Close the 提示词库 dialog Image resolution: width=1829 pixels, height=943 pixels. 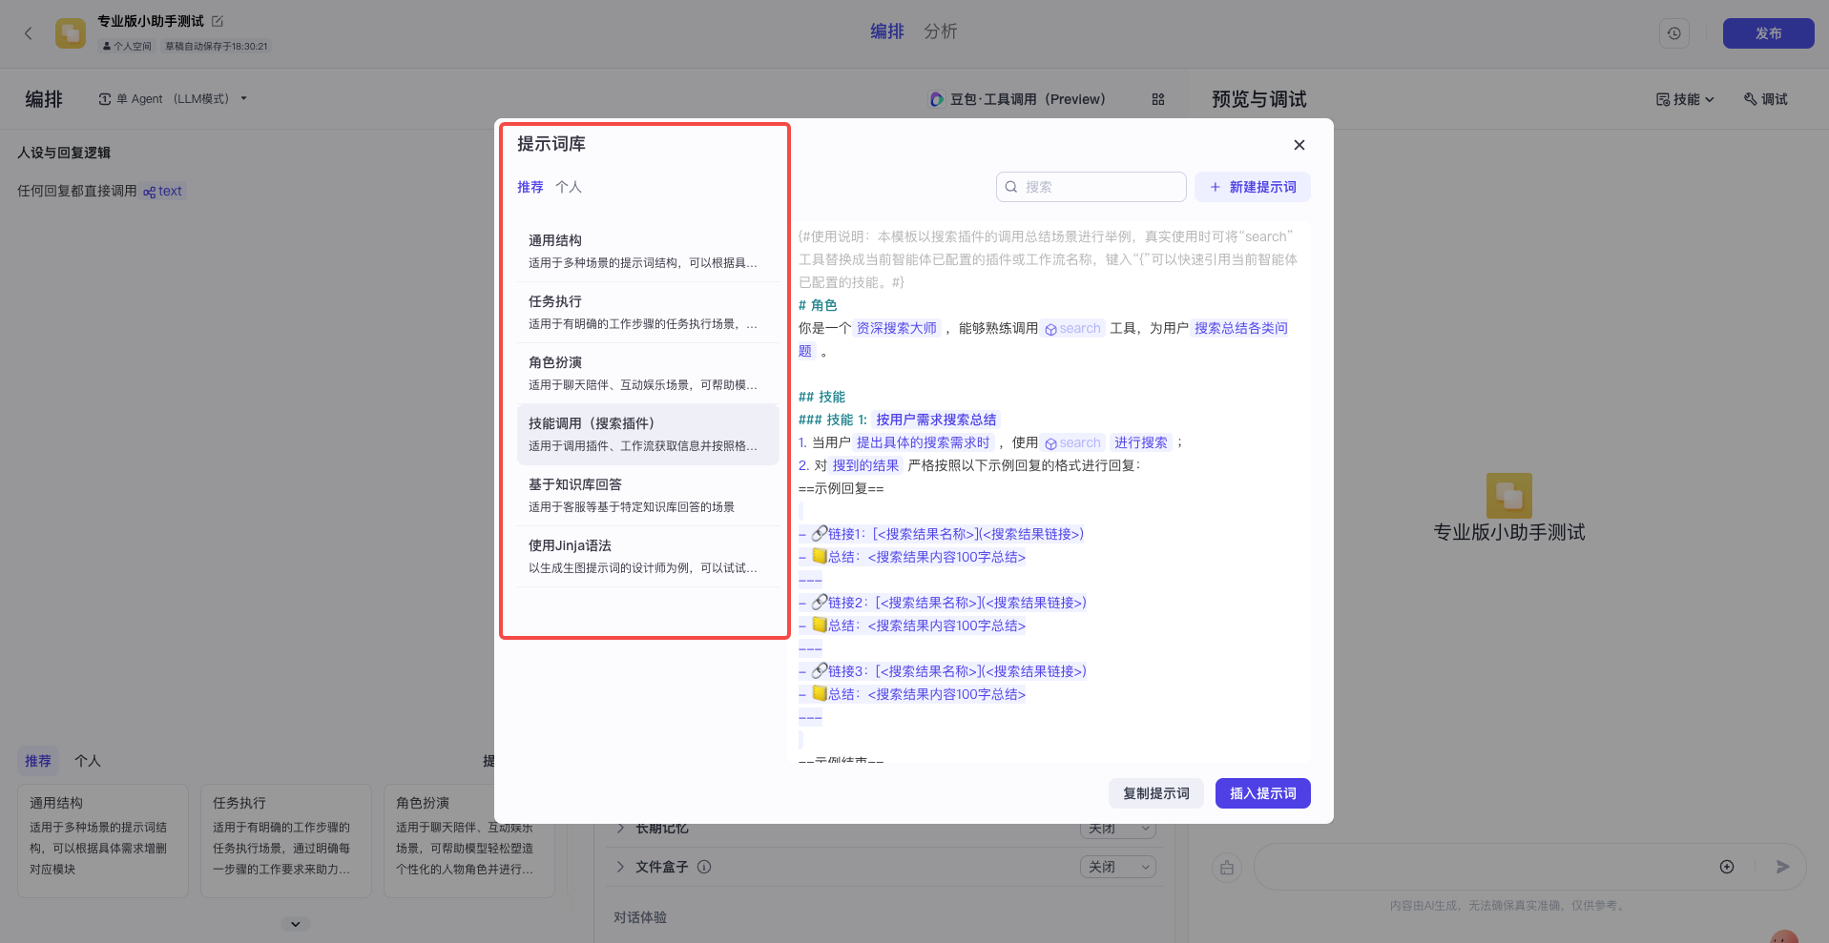coord(1299,145)
